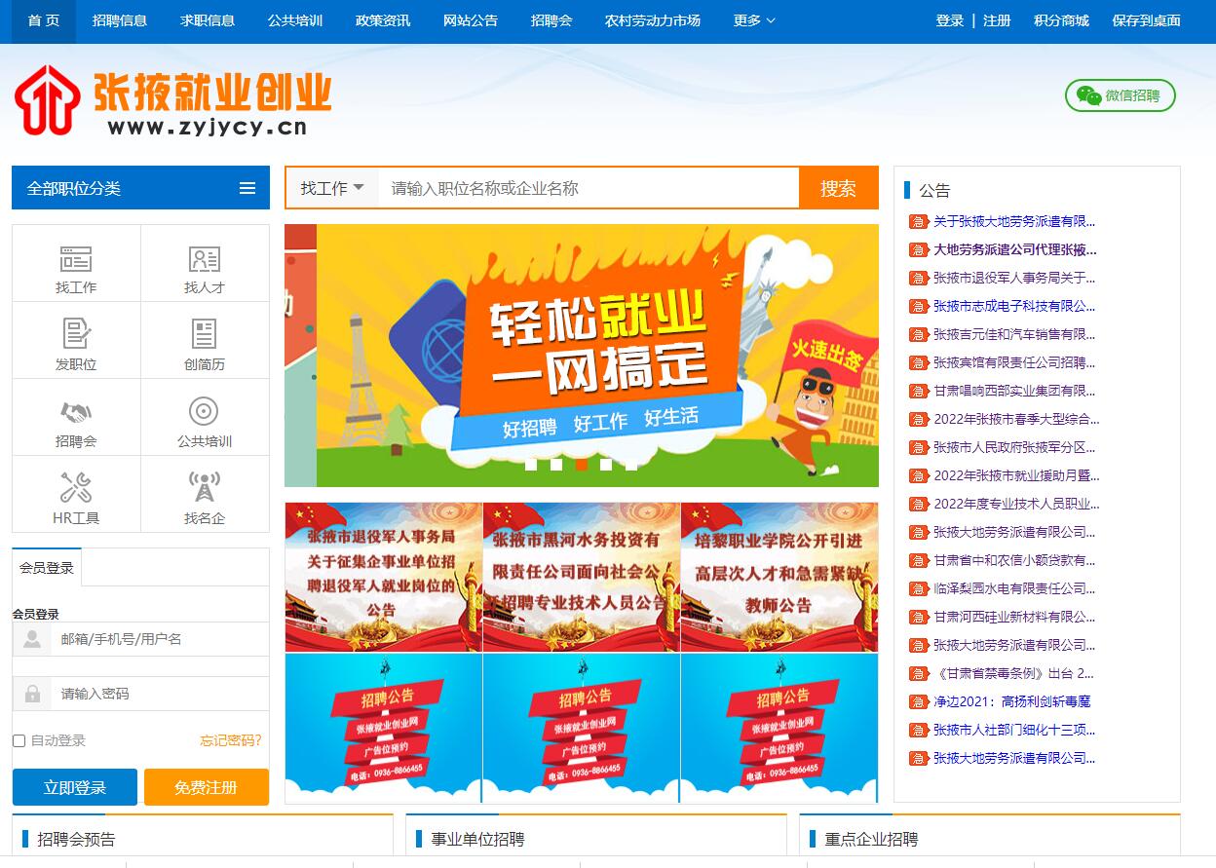Open notice 2022年张掖市就业援助月暨...
The width and height of the screenshot is (1216, 868).
tap(1017, 475)
